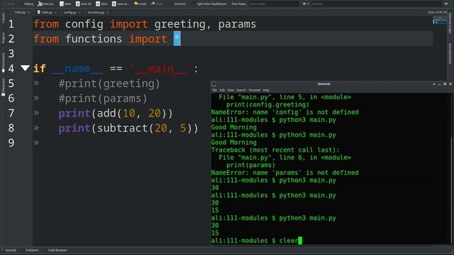Click the 'clear' command in Terminal prompt
The width and height of the screenshot is (454, 255).
[289, 241]
